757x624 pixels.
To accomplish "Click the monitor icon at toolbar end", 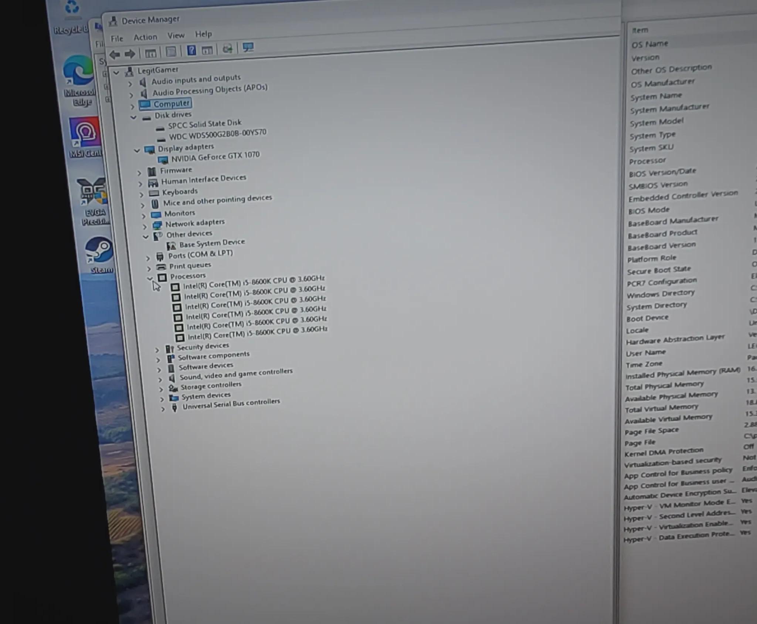I will 248,47.
